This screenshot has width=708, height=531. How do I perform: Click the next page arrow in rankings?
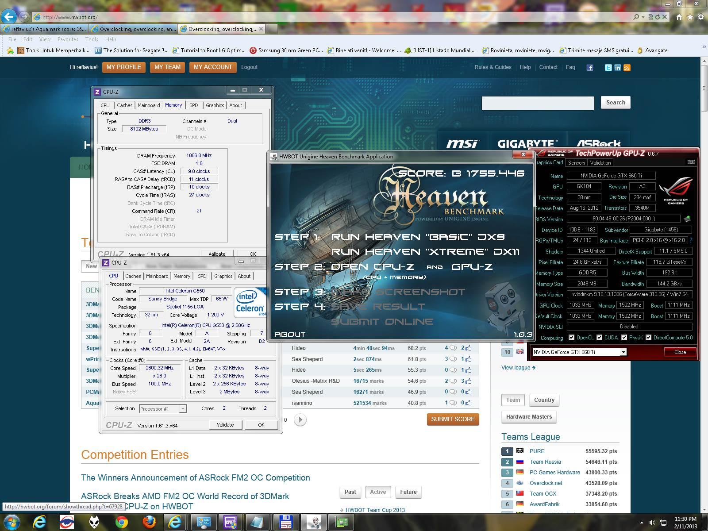(300, 419)
